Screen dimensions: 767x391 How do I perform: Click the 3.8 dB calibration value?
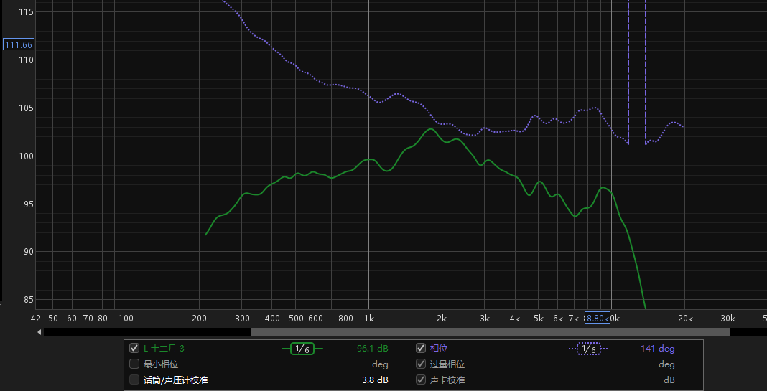375,380
